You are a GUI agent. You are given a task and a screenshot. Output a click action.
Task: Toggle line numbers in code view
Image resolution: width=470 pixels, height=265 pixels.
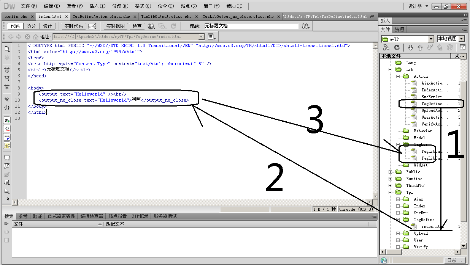click(x=7, y=120)
